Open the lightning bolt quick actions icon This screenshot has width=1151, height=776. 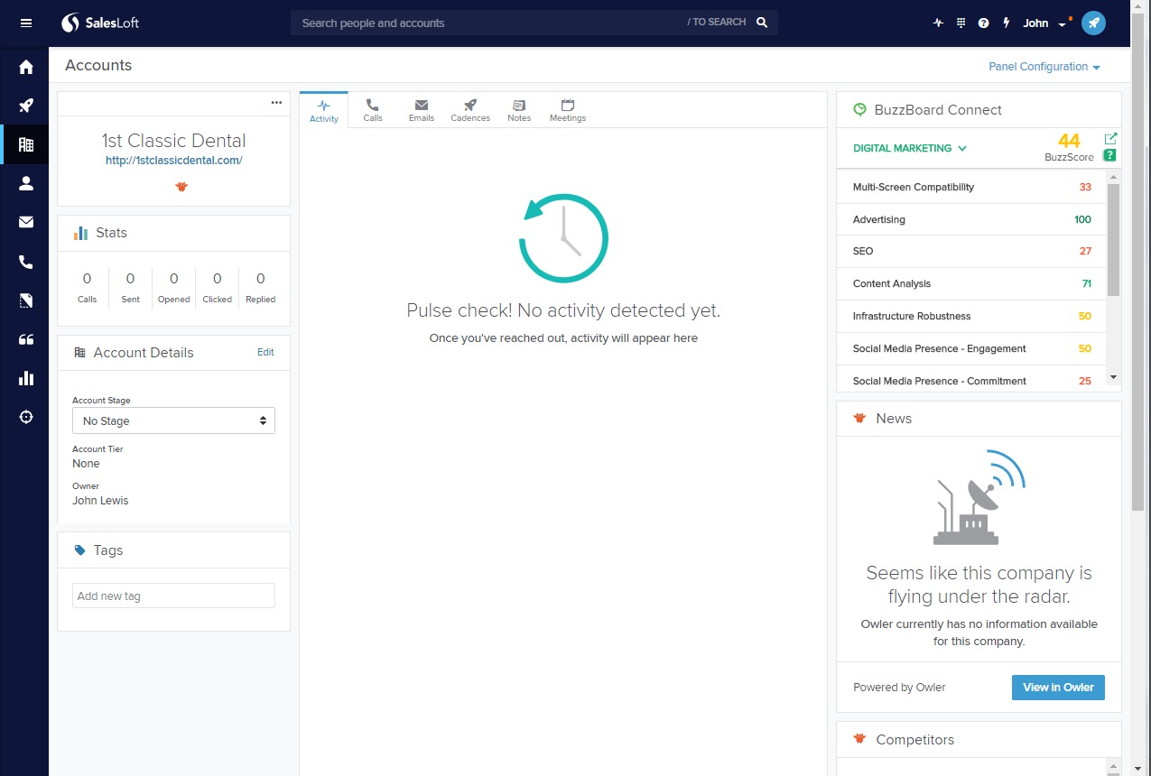[x=1007, y=23]
